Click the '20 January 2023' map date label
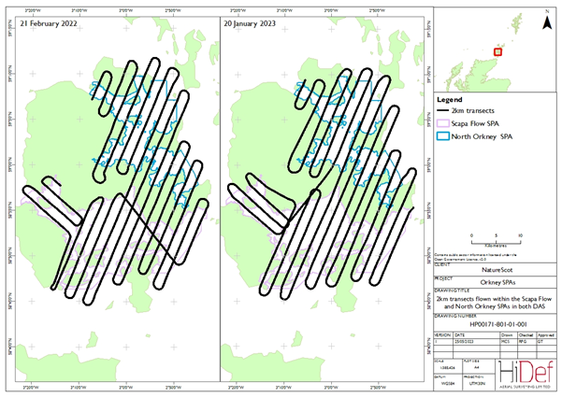Screen dimensions: 562x397 [x=250, y=23]
